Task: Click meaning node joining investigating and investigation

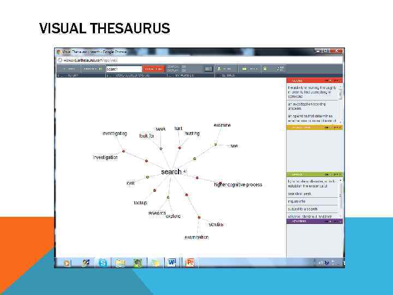Action: (123, 151)
